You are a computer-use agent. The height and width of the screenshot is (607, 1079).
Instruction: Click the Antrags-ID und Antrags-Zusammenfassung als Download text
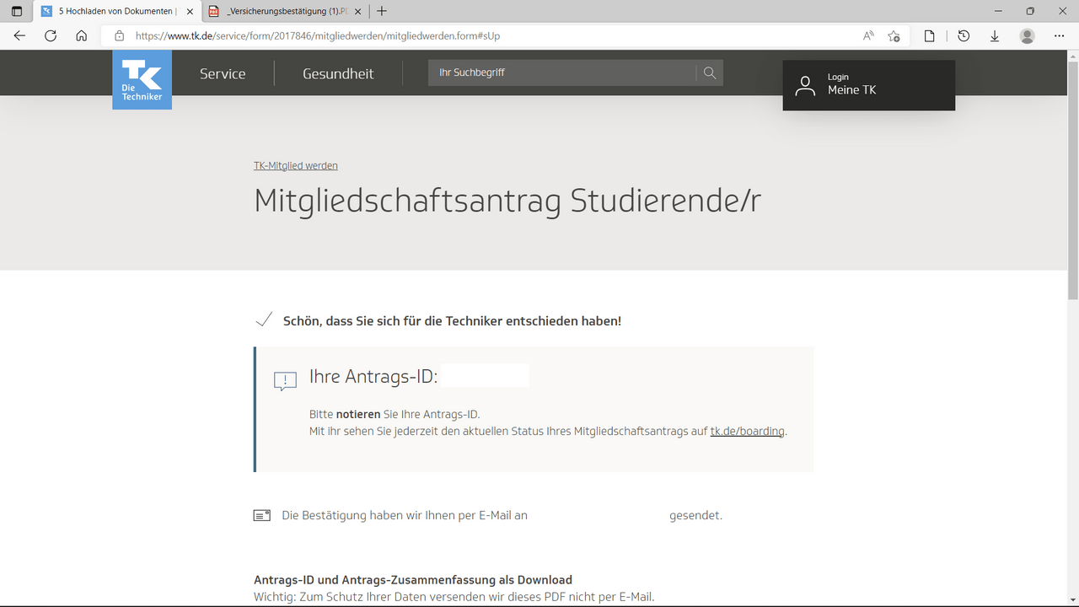[413, 580]
